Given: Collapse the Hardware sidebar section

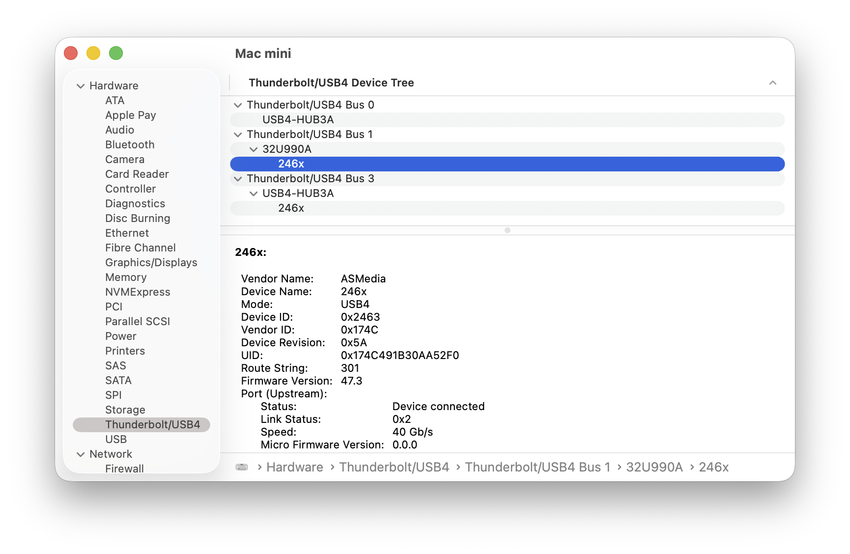Looking at the screenshot, I should pyautogui.click(x=81, y=85).
